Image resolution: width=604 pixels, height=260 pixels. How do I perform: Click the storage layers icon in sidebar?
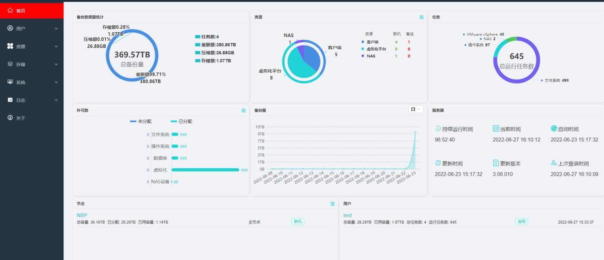click(x=10, y=64)
